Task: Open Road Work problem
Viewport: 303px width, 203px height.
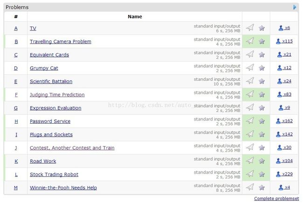Action: (x=43, y=161)
